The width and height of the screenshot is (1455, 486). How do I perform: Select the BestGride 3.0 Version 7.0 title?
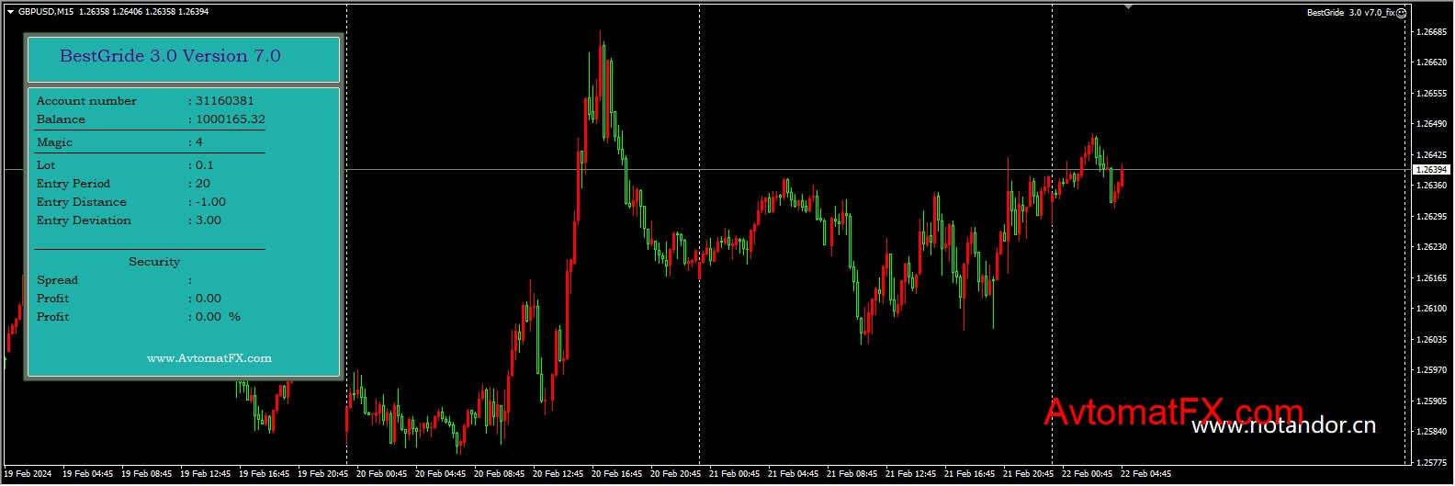coord(170,56)
